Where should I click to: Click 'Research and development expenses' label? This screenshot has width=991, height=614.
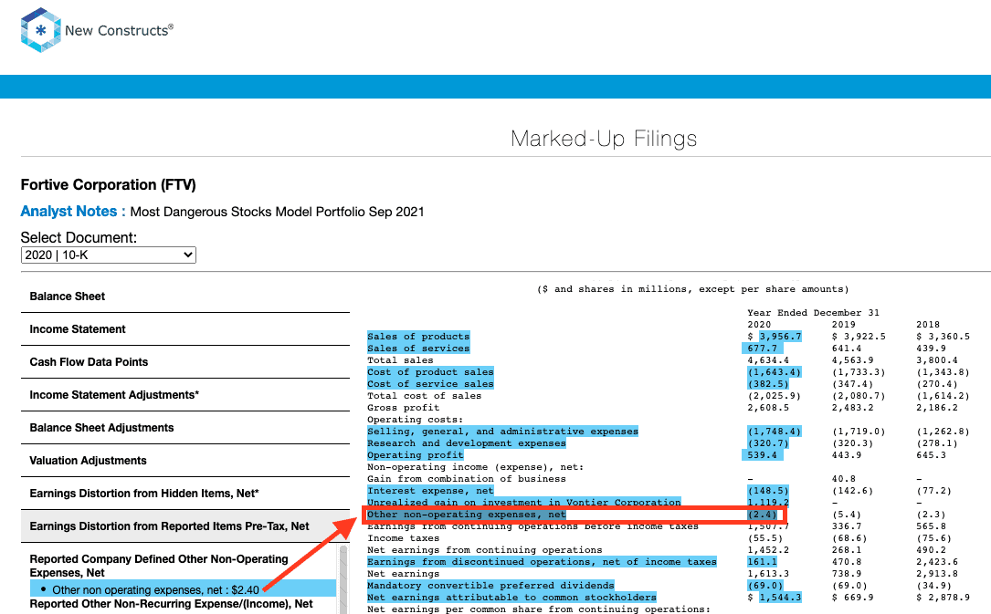(467, 443)
